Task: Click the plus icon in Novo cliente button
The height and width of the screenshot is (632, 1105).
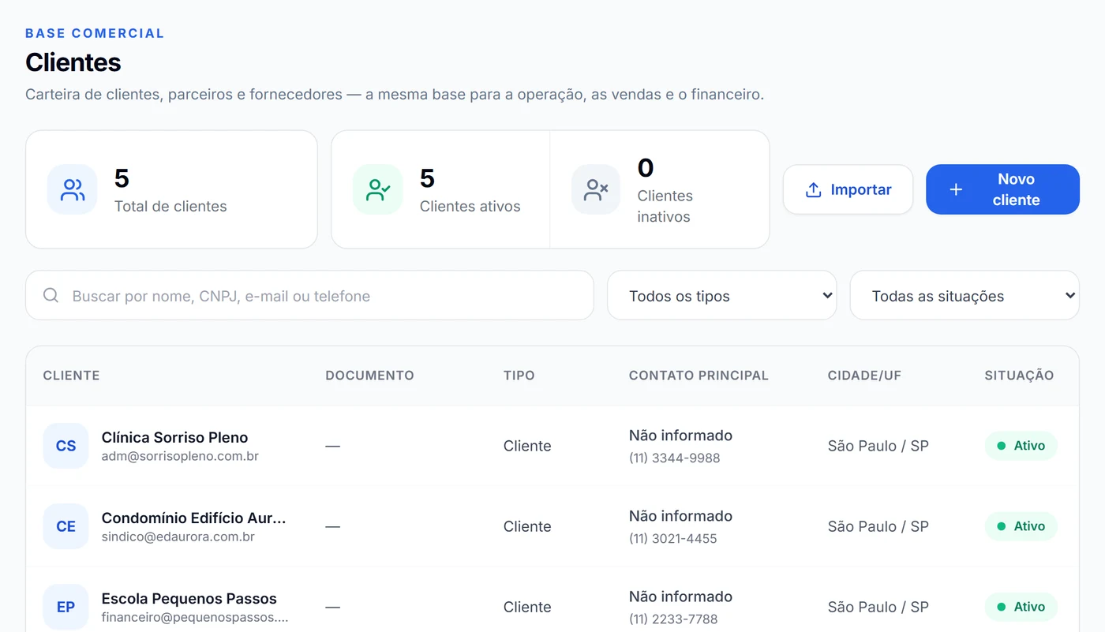Action: 956,189
